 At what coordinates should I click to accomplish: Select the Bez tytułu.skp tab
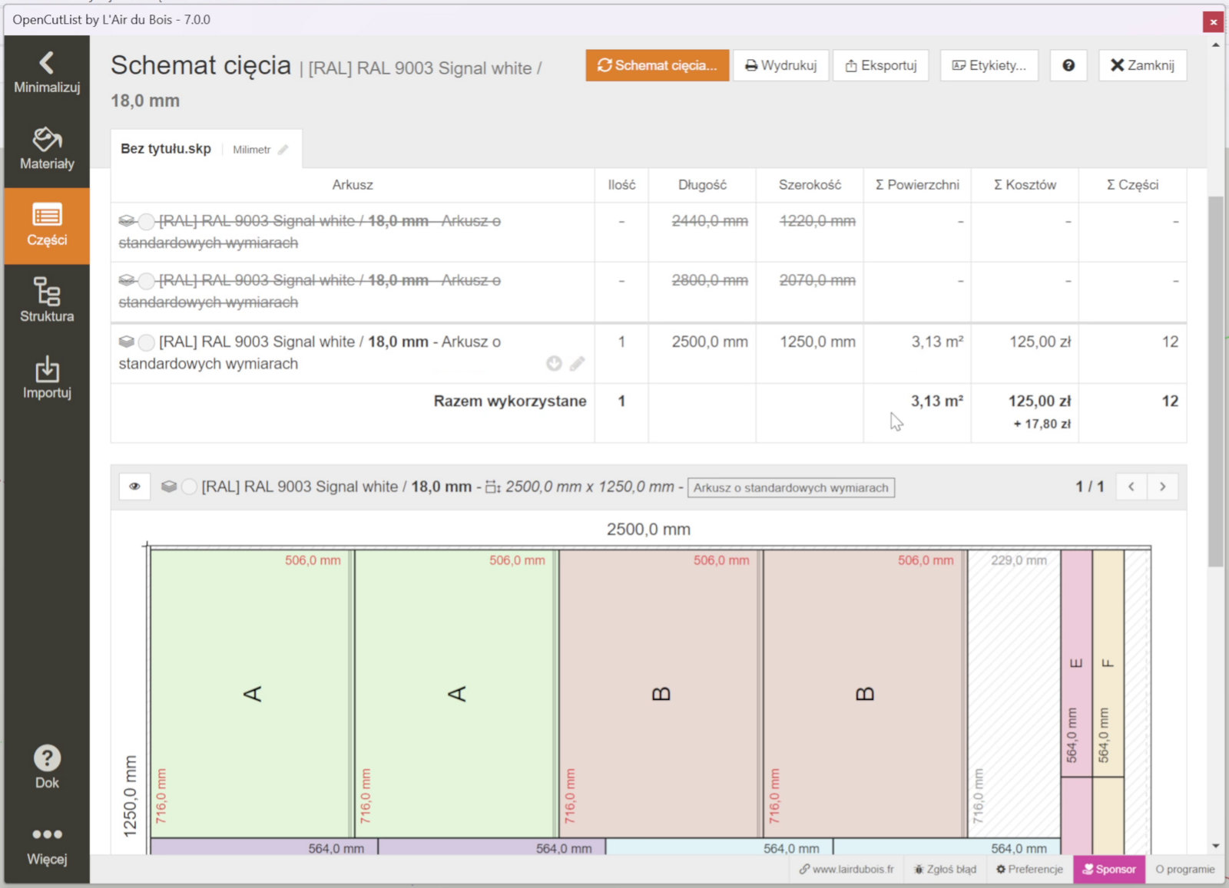(166, 149)
